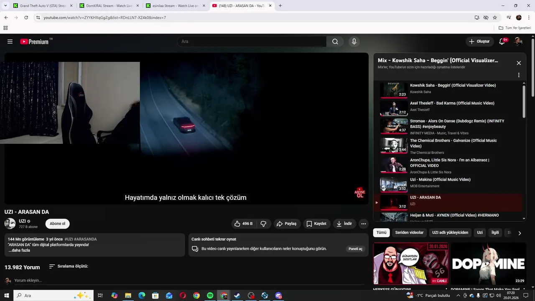
Task: Open the Oluştur create menu
Action: click(479, 41)
